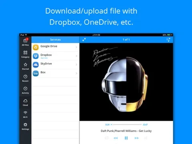
Task: Click the Google Drive label
Action: coord(49,46)
